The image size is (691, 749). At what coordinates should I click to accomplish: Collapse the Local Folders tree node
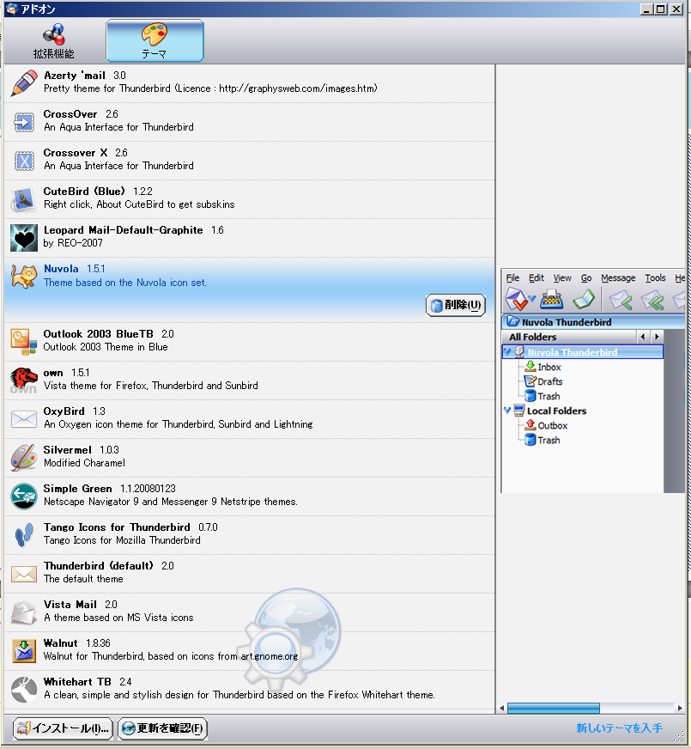508,411
